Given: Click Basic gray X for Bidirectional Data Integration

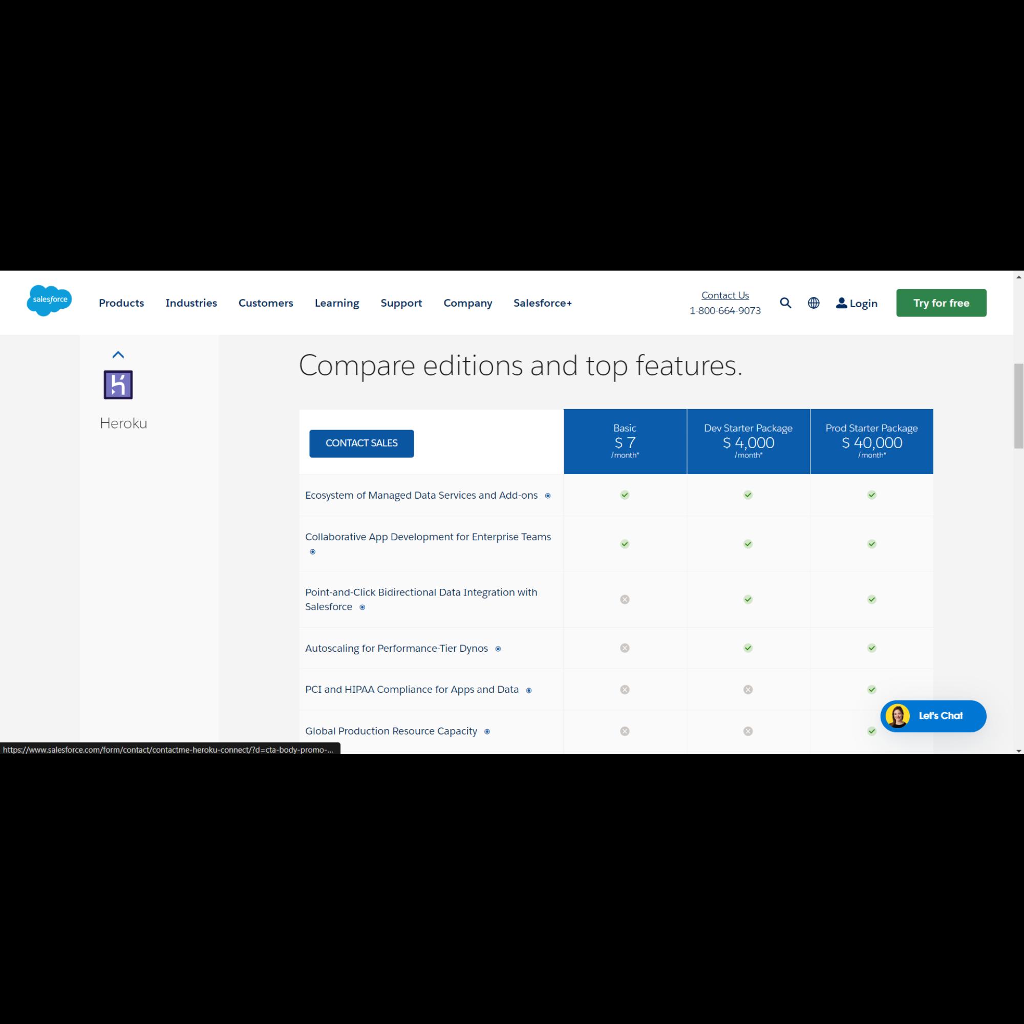Looking at the screenshot, I should tap(625, 600).
